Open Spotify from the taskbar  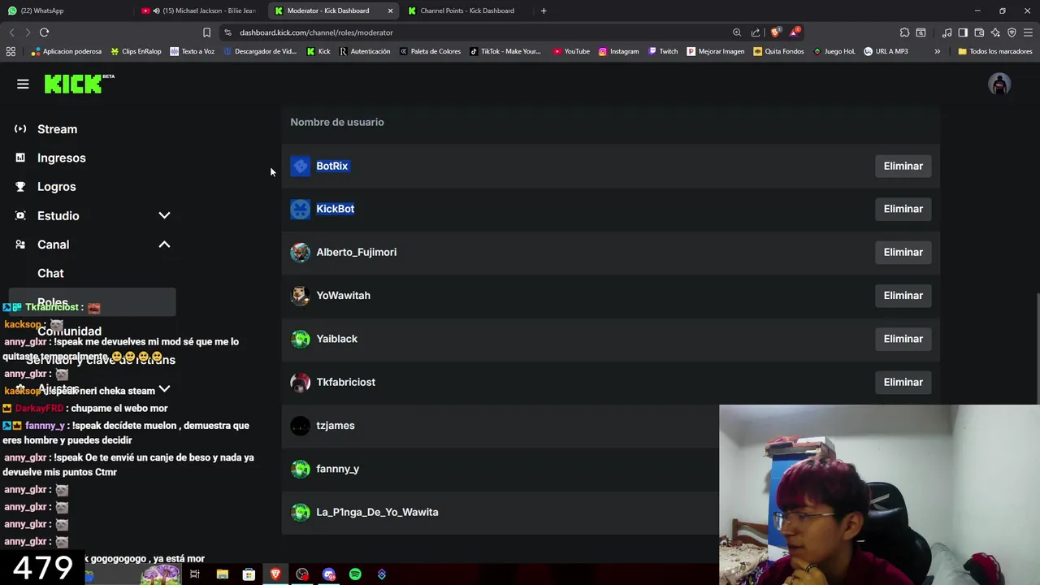[355, 574]
